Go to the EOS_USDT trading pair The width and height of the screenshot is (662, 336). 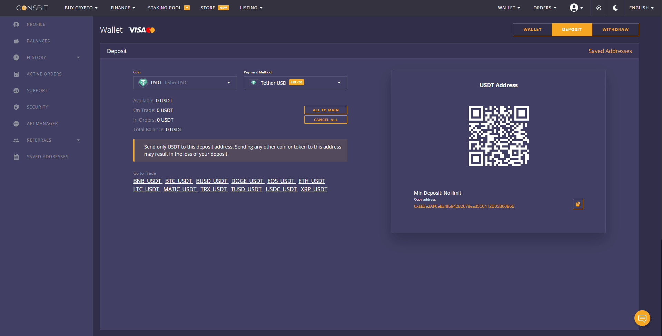(281, 181)
